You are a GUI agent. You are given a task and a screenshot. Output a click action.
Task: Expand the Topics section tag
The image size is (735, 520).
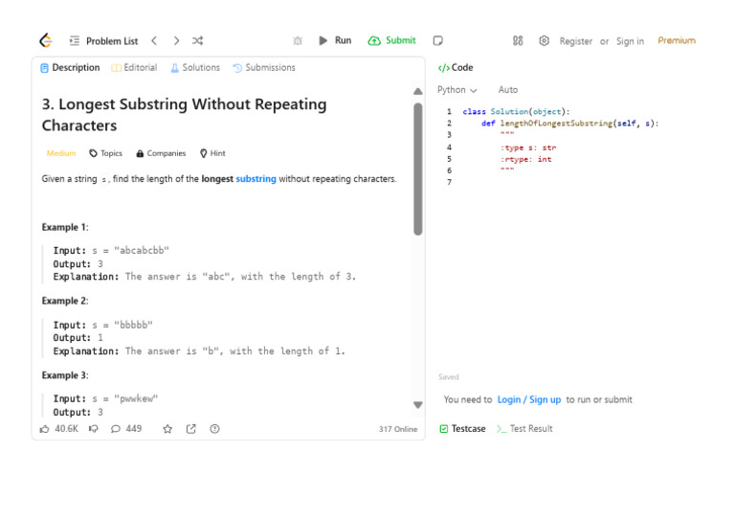coord(105,153)
